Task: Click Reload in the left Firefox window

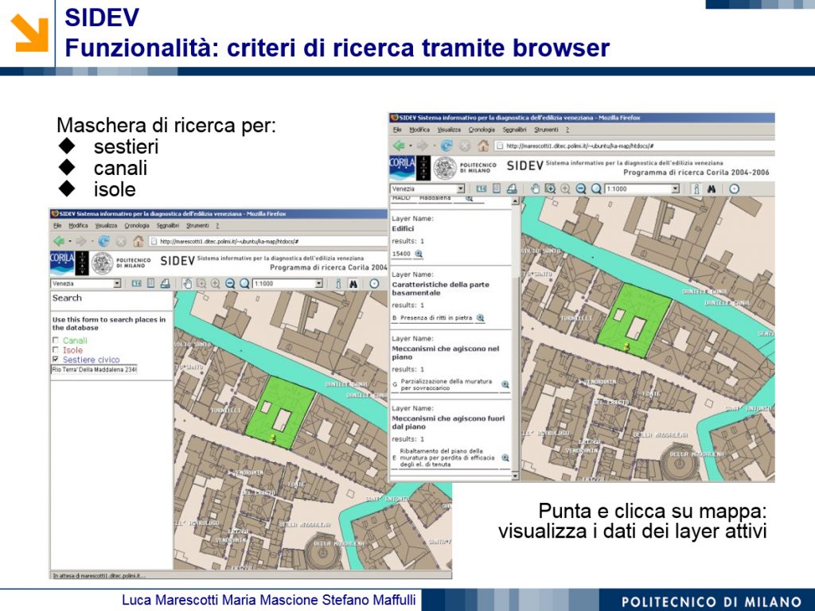Action: 104,241
